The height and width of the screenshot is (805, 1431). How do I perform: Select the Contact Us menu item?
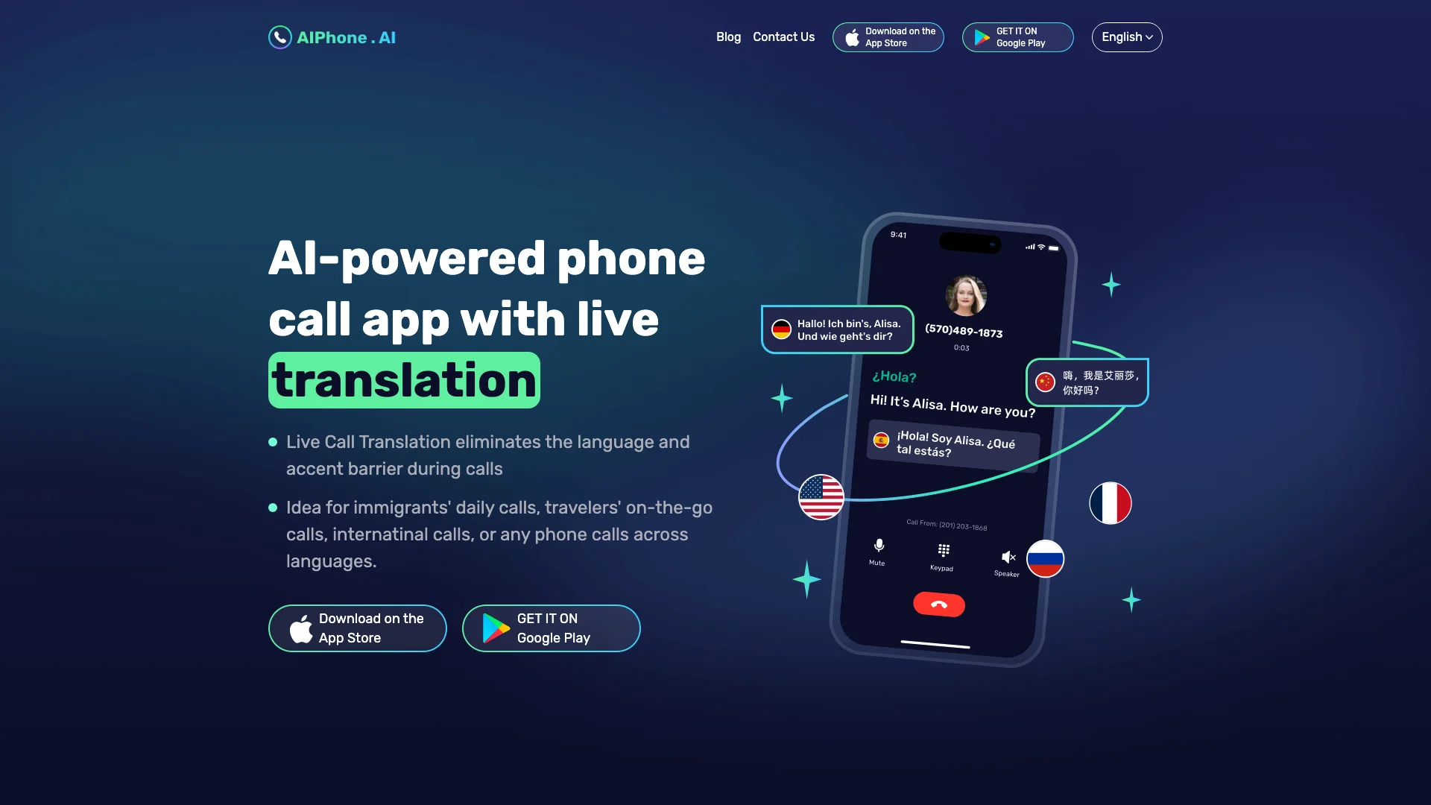[x=783, y=37]
